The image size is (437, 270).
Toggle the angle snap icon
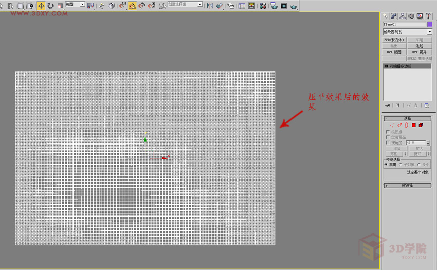click(132, 6)
